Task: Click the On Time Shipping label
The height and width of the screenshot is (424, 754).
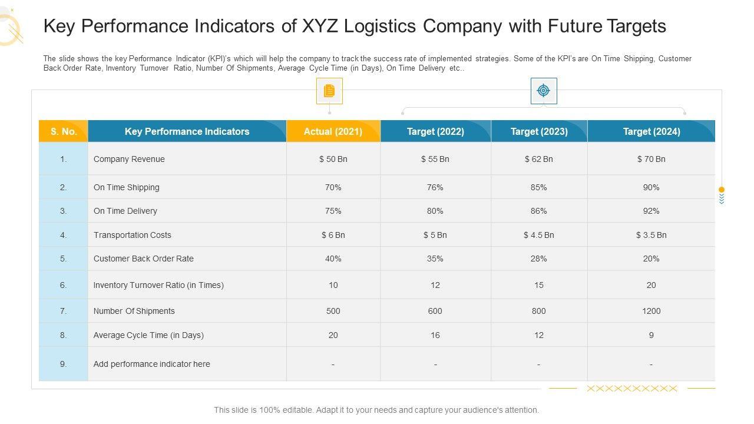Action: (126, 187)
